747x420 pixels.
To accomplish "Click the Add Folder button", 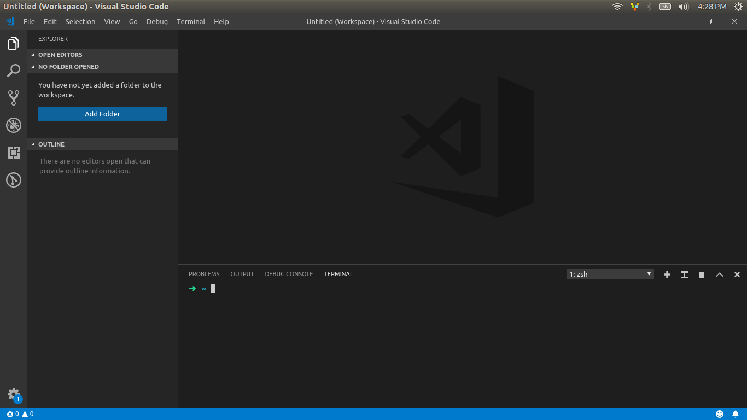I will point(102,114).
